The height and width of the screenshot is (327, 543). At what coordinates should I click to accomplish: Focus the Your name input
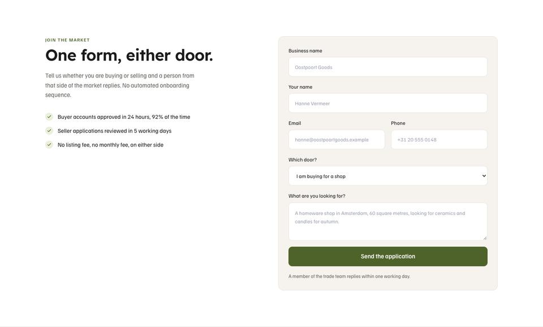(x=388, y=103)
